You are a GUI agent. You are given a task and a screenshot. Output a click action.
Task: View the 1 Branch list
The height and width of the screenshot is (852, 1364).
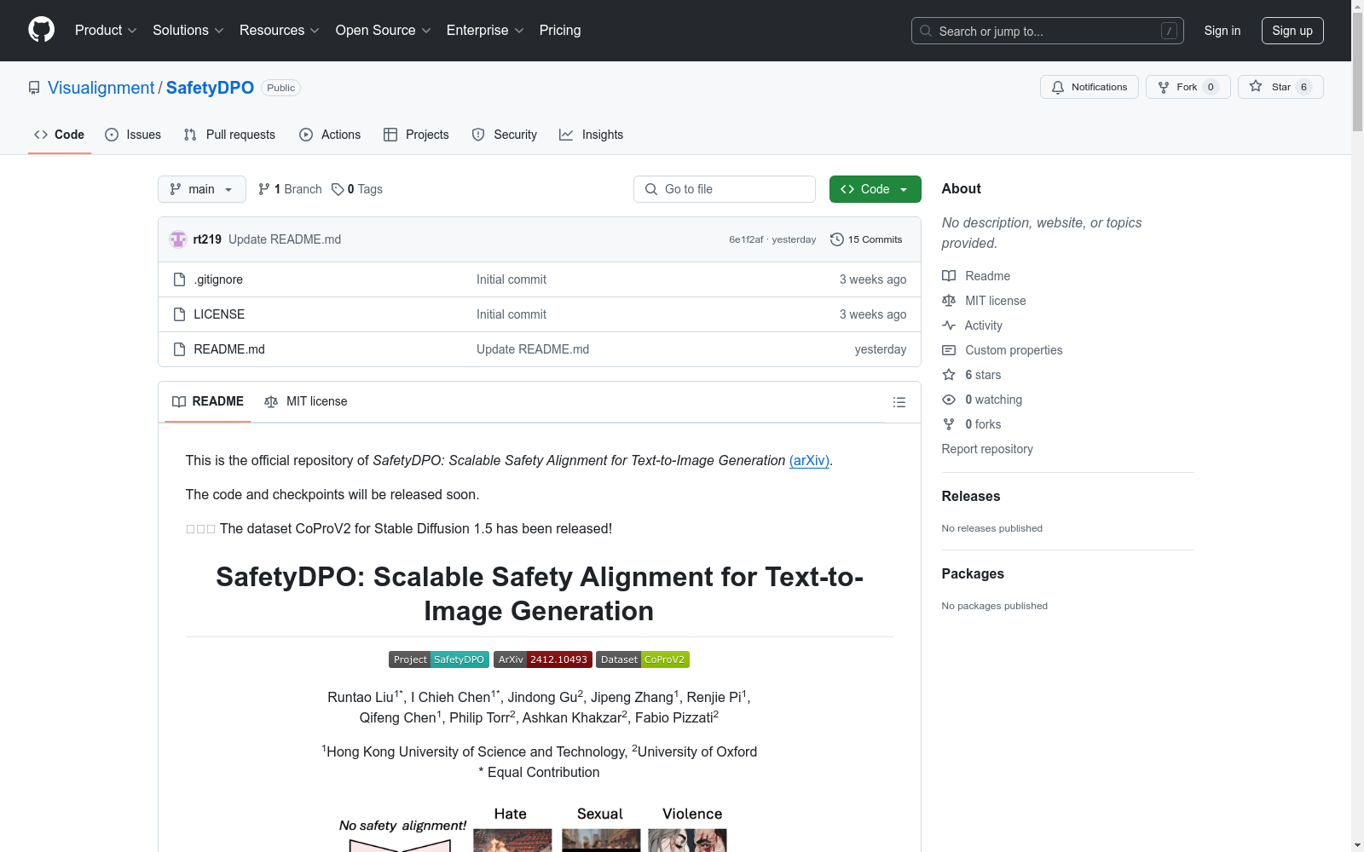290,189
